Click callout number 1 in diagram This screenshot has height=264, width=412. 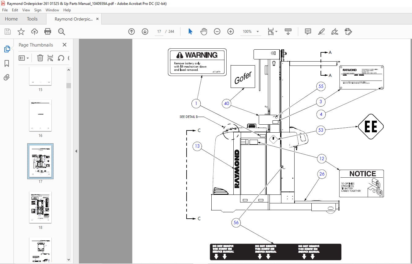coord(196,104)
